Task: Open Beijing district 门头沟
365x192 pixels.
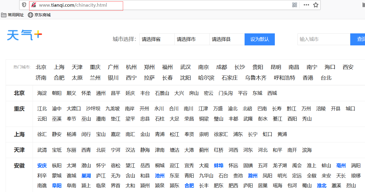Action: (226, 93)
